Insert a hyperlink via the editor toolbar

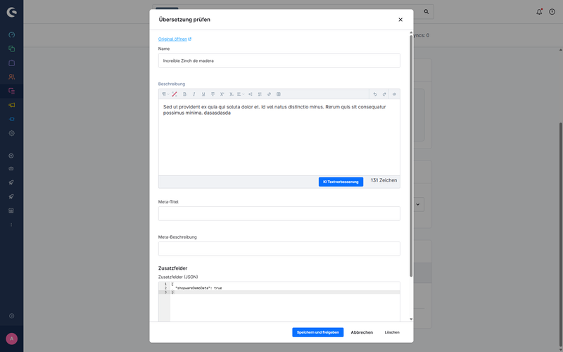(x=269, y=94)
